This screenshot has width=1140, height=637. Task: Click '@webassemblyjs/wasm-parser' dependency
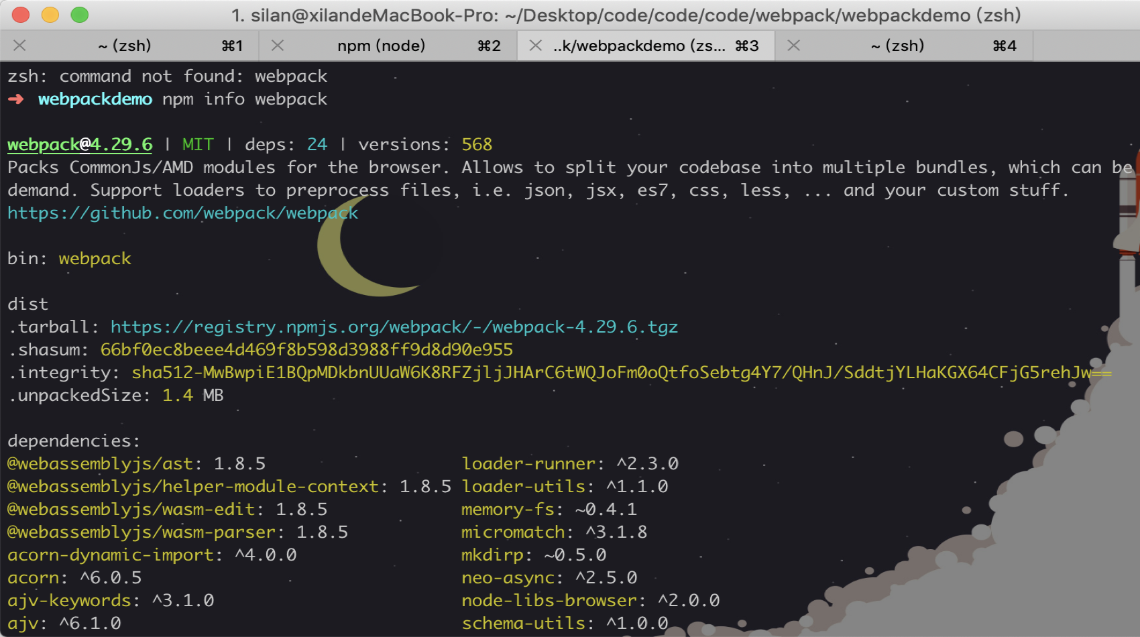pos(141,532)
